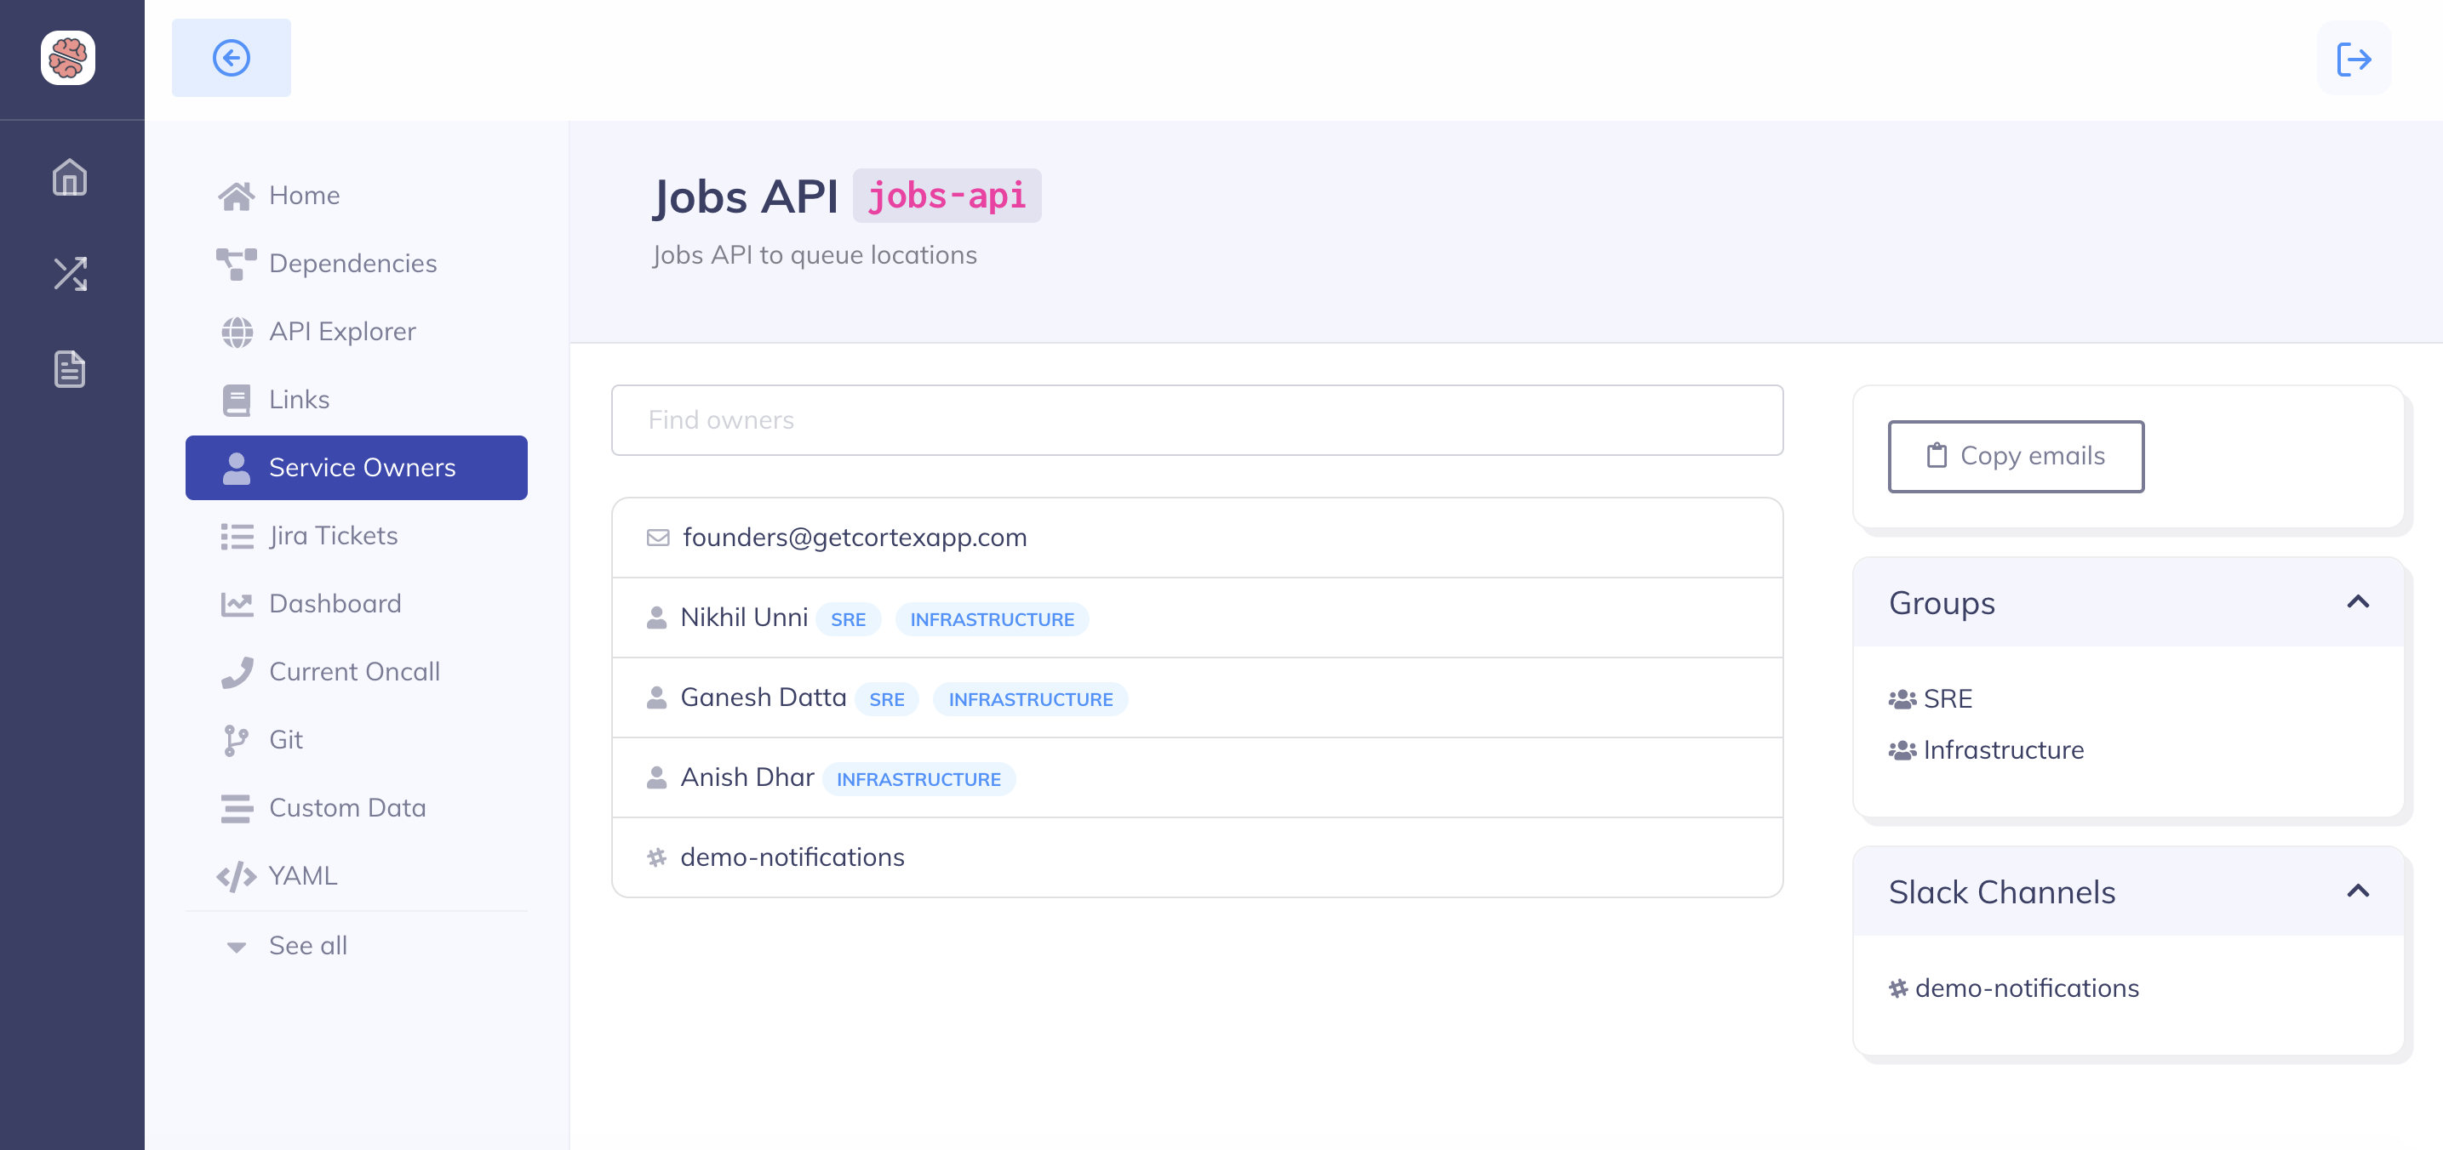
Task: Open Jira Tickets page
Action: [357, 536]
